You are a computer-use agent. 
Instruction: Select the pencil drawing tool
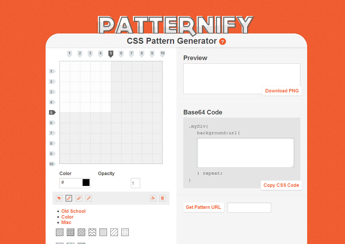point(69,198)
